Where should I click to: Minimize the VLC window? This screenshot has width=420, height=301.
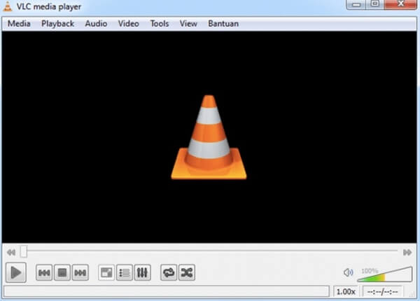click(356, 4)
